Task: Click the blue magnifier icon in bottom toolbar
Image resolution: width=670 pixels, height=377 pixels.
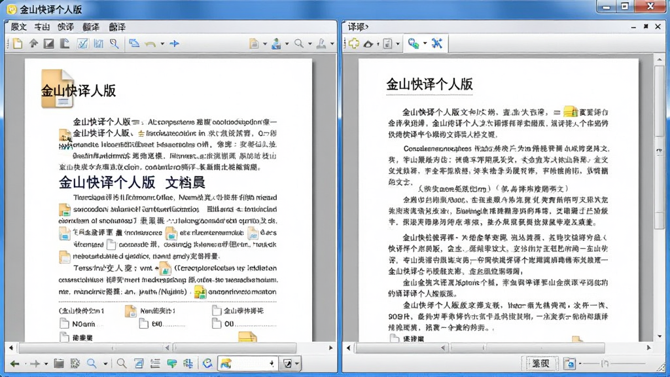Action: tap(92, 364)
